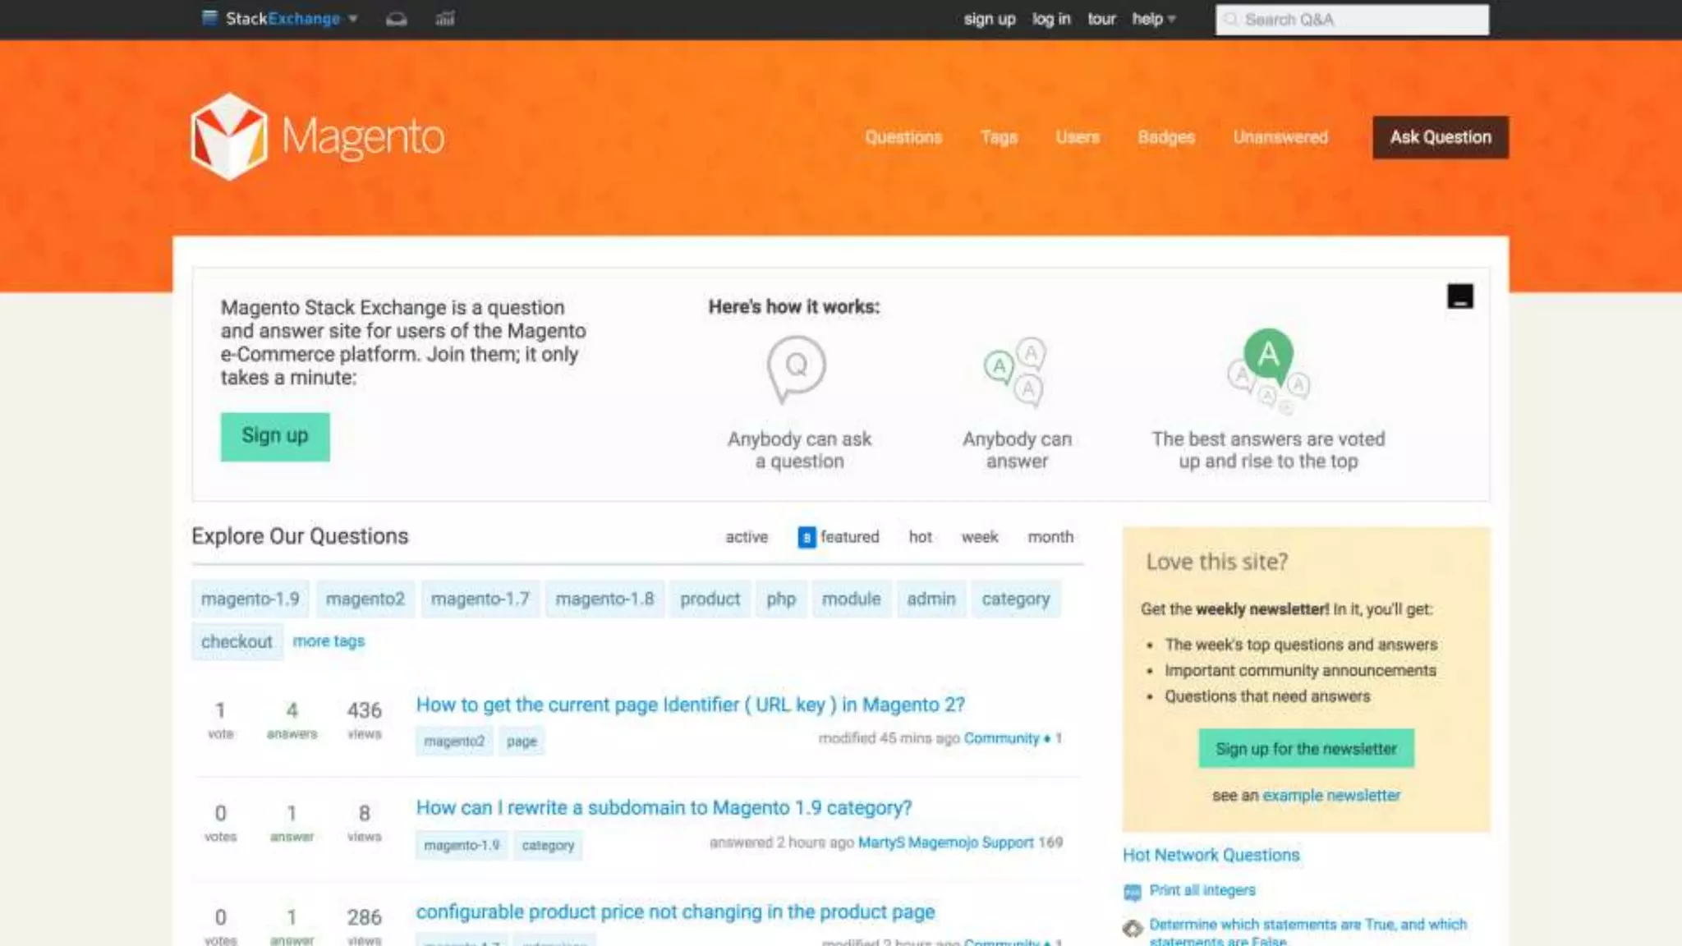
Task: Click the Print all integers site icon
Action: [1133, 892]
